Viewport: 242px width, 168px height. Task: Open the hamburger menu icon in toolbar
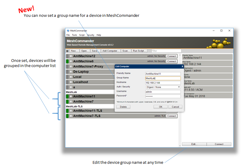point(67,51)
